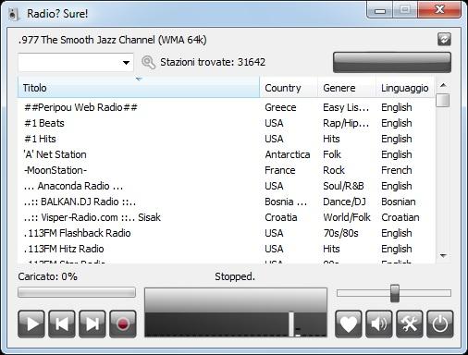
Task: Click the 70s/80s genre cell
Action: click(340, 233)
